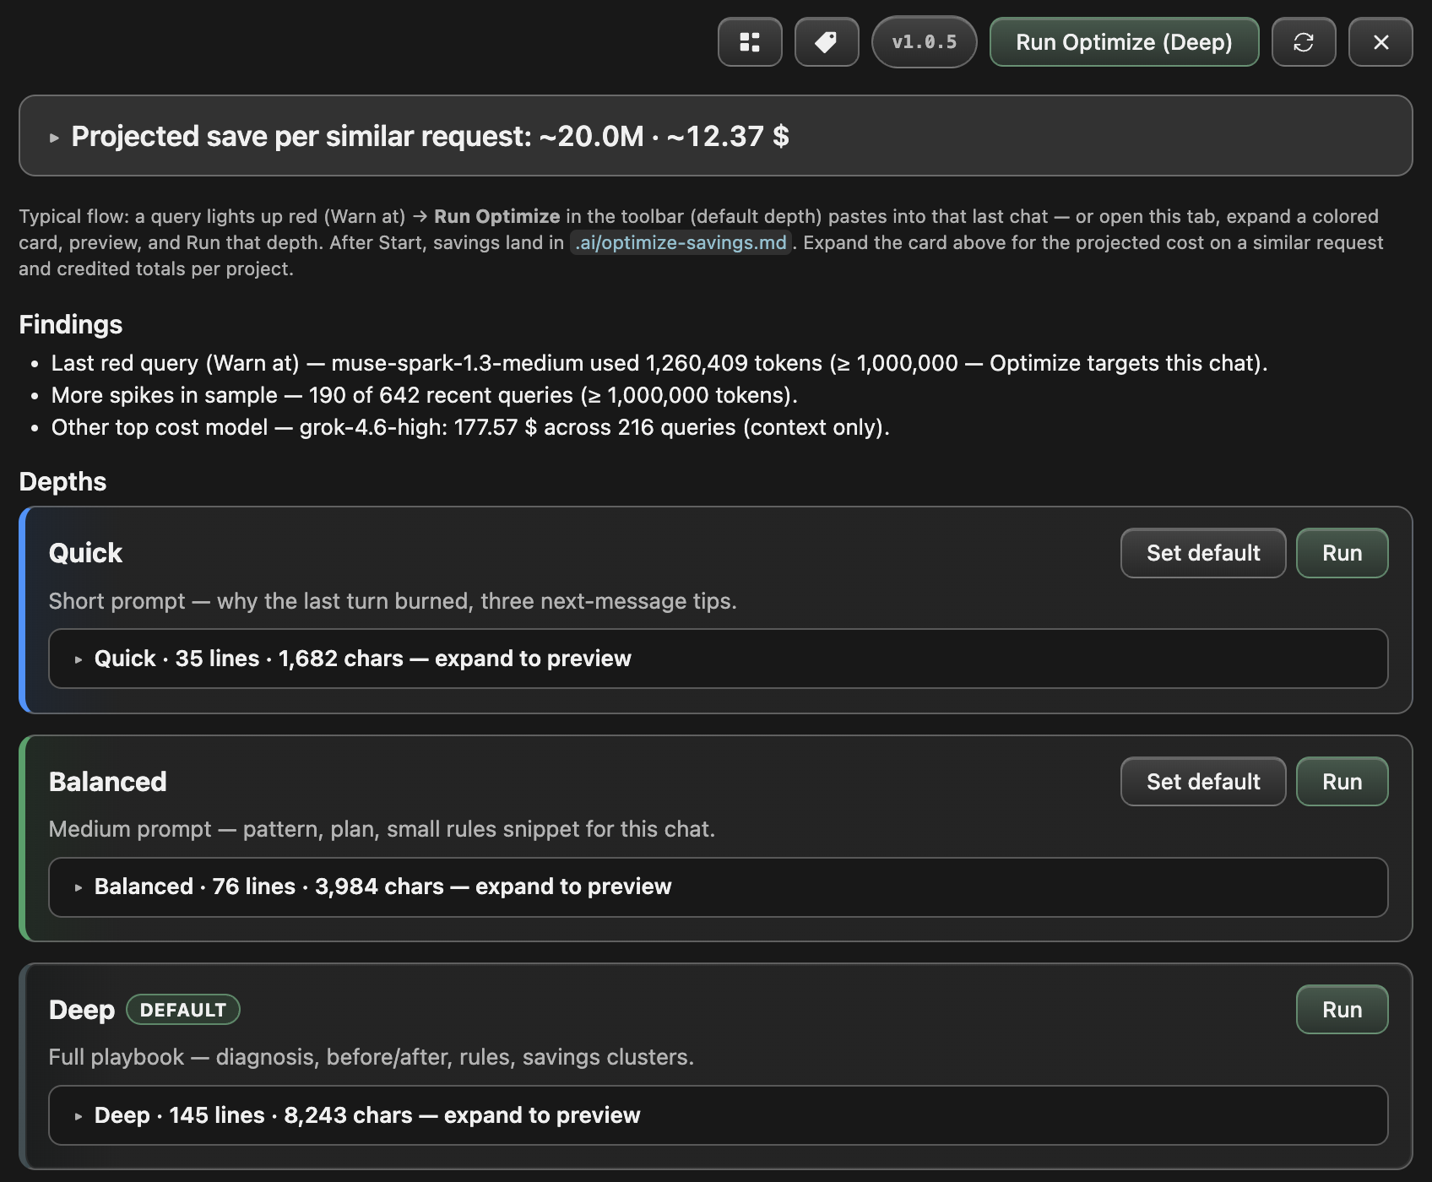
Task: Click Run Optimize (Deep) button
Action: pyautogui.click(x=1124, y=42)
